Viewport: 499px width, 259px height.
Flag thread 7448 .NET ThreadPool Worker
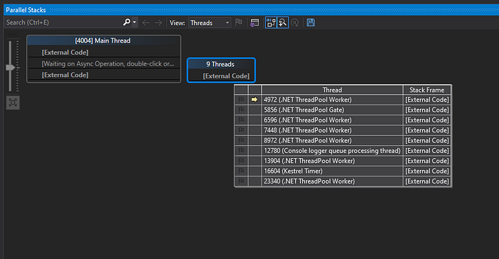pyautogui.click(x=241, y=130)
